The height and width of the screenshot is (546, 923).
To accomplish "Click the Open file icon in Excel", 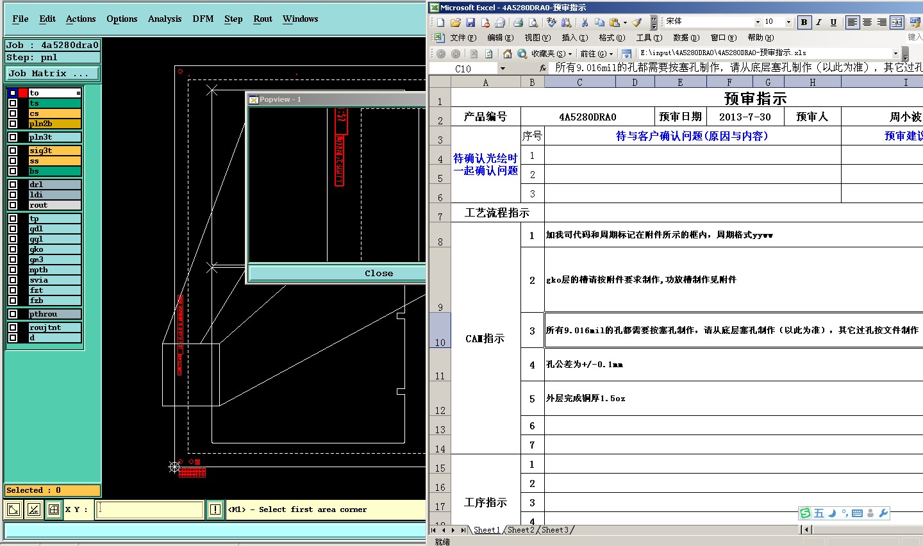I will pos(455,22).
